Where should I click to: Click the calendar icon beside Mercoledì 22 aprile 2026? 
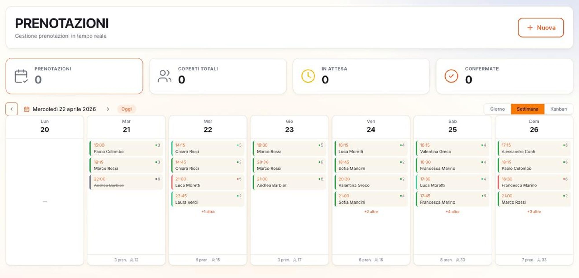click(x=27, y=109)
